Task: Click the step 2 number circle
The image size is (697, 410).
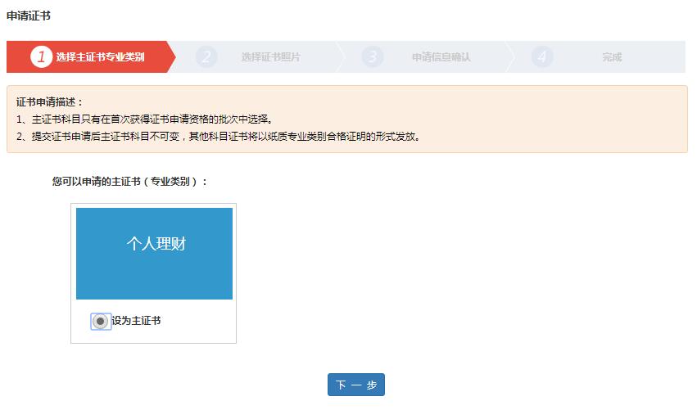Action: pos(206,57)
